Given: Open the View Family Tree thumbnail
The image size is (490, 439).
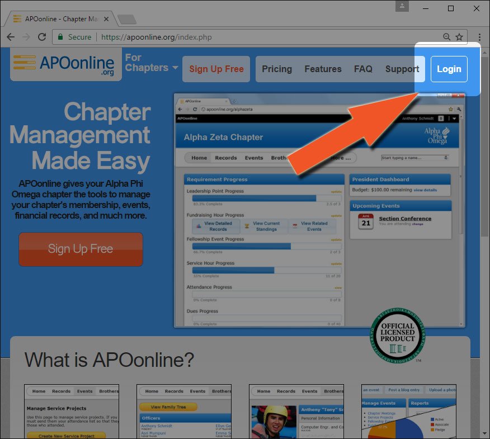Looking at the screenshot, I should [184, 411].
